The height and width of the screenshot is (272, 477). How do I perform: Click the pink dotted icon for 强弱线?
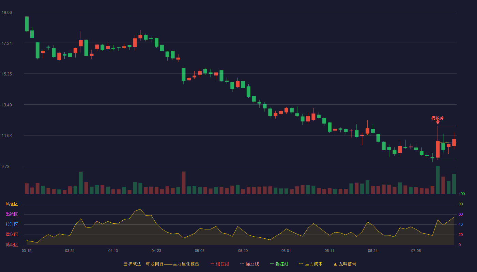point(242,264)
